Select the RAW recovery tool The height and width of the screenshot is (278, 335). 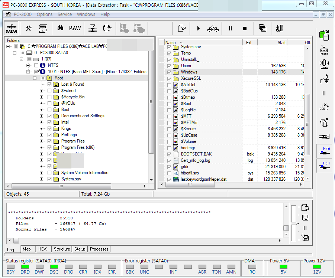[x=75, y=28]
